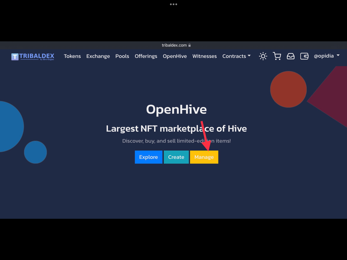The width and height of the screenshot is (347, 260).
Task: Select Offerings in navigation
Action: [x=146, y=56]
